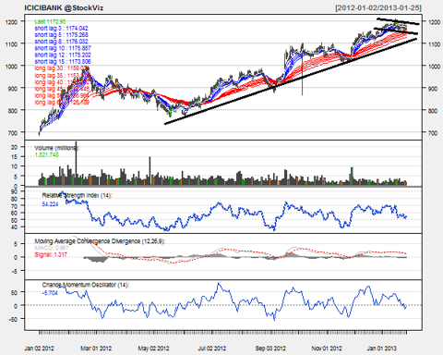Click the 'May 02 2012' x-axis date
Image resolution: width=443 pixels, height=355 pixels.
153,349
